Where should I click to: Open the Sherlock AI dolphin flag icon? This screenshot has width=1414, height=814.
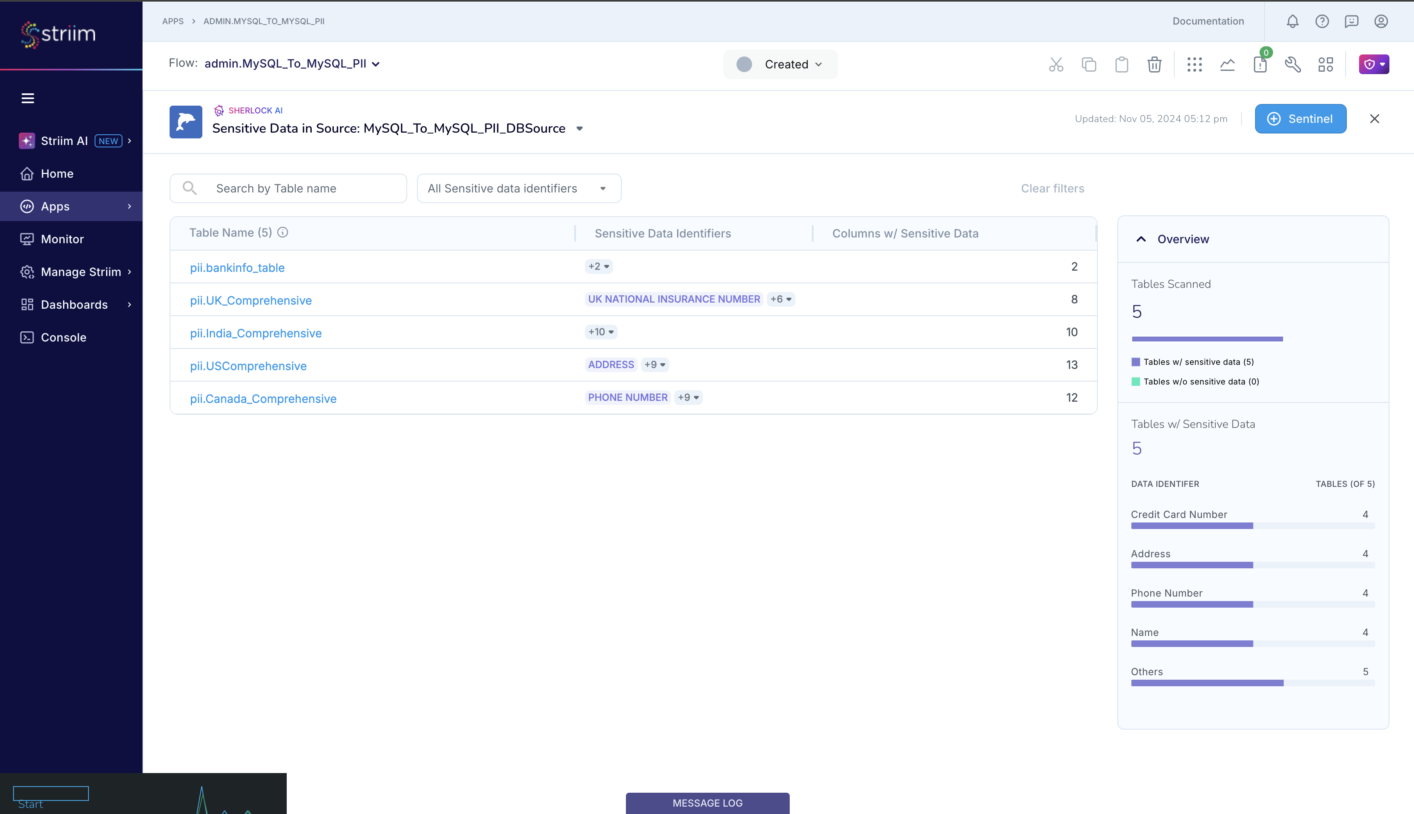pyautogui.click(x=185, y=122)
